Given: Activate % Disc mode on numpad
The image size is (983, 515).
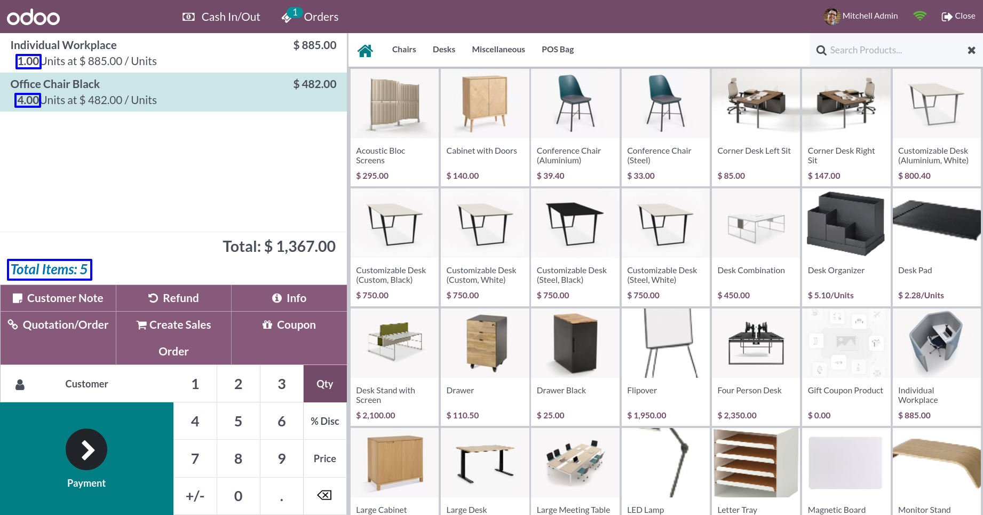Looking at the screenshot, I should coord(325,421).
